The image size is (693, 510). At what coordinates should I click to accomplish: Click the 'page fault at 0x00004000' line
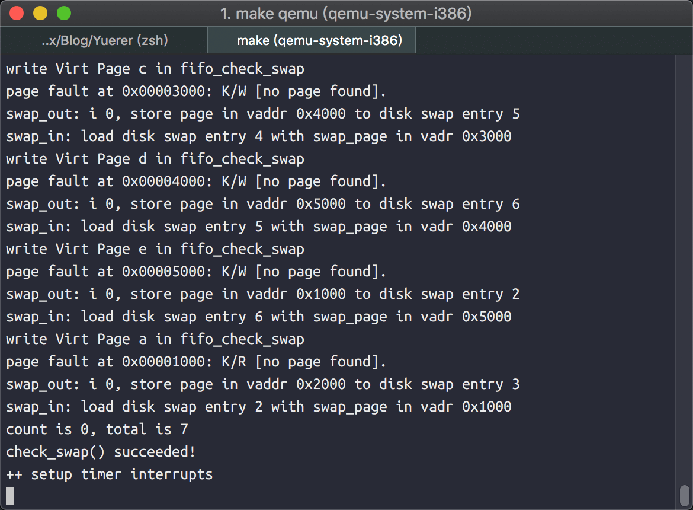pos(196,181)
